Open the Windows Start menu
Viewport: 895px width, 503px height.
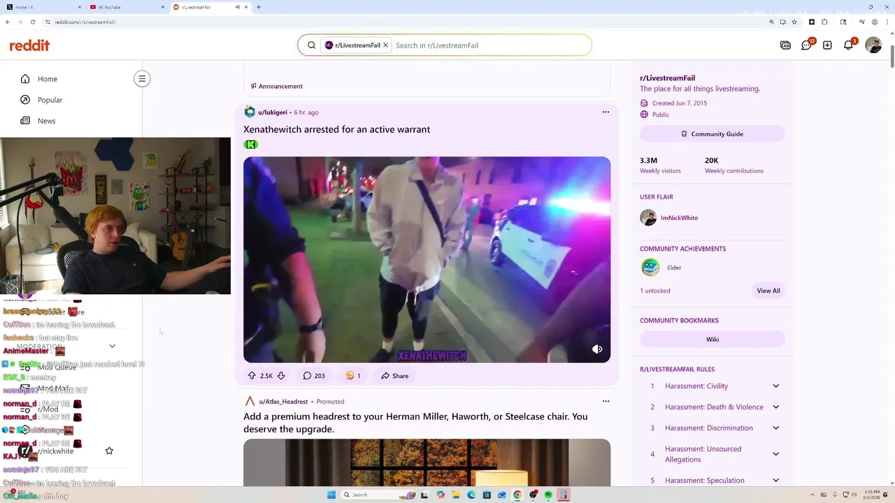coord(331,495)
